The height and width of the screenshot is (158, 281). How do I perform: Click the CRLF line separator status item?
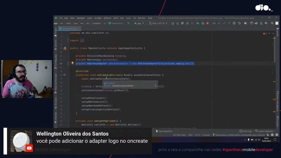(x=190, y=135)
